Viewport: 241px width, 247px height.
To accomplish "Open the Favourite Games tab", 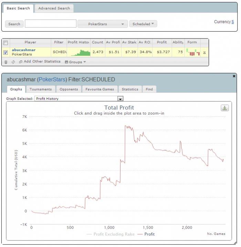I will click(x=99, y=89).
